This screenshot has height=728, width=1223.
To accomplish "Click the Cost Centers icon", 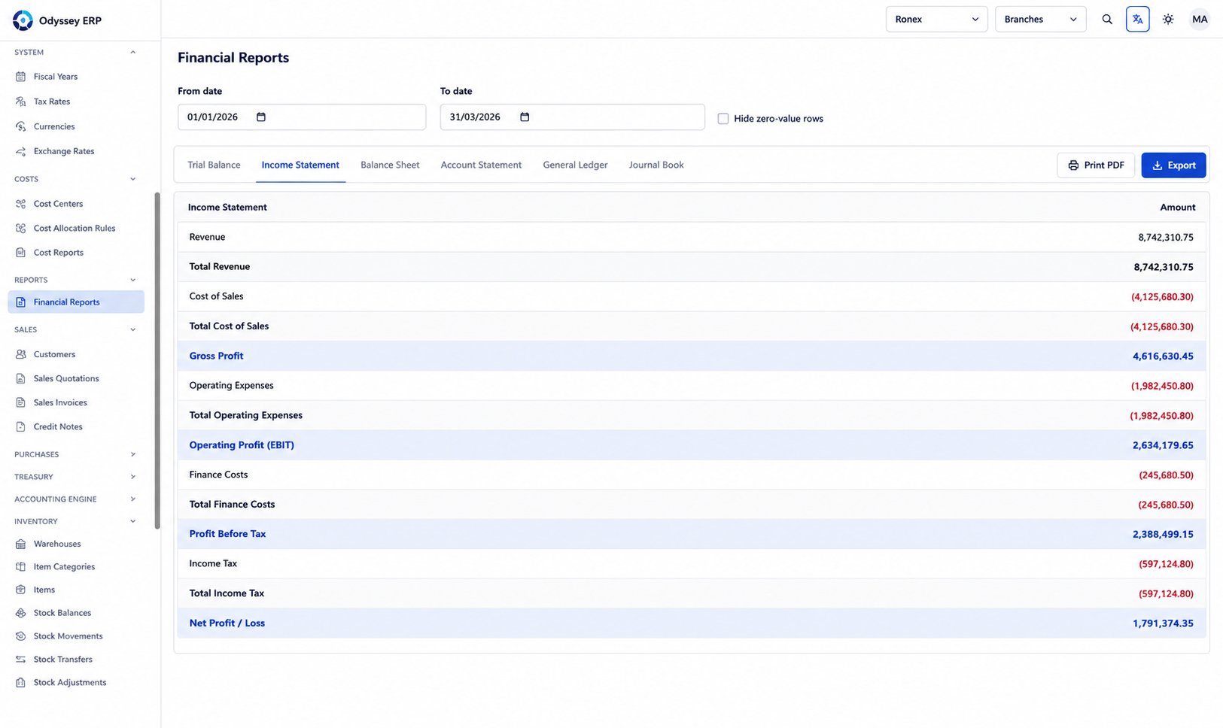I will tap(21, 204).
